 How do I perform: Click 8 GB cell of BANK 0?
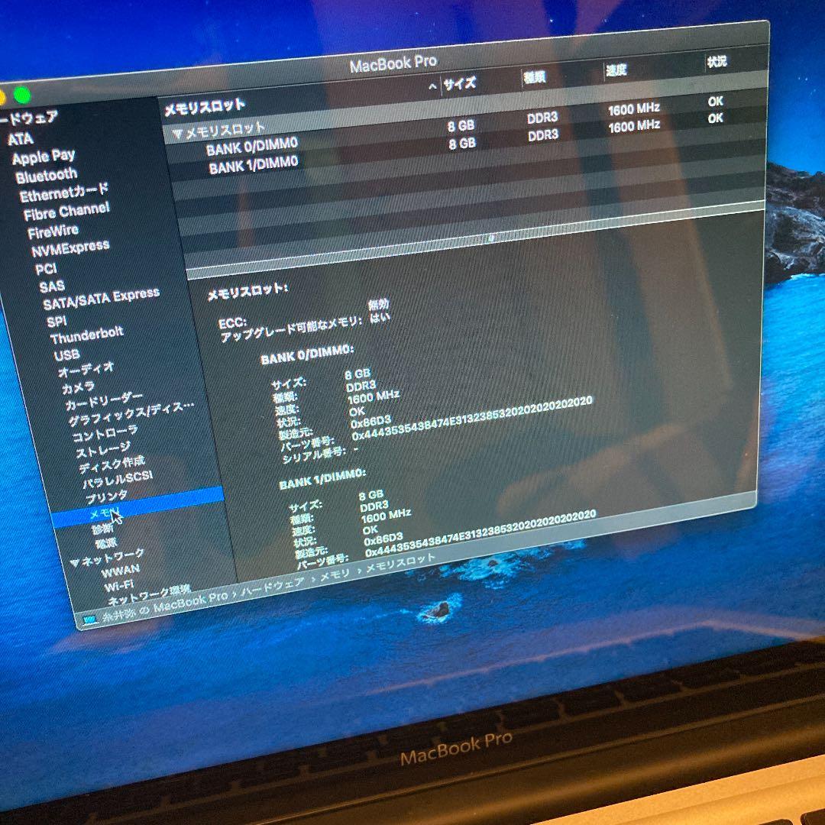tap(461, 126)
